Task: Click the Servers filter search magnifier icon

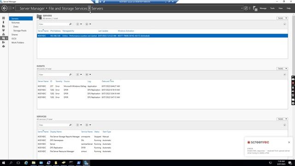Action: (x=71, y=24)
